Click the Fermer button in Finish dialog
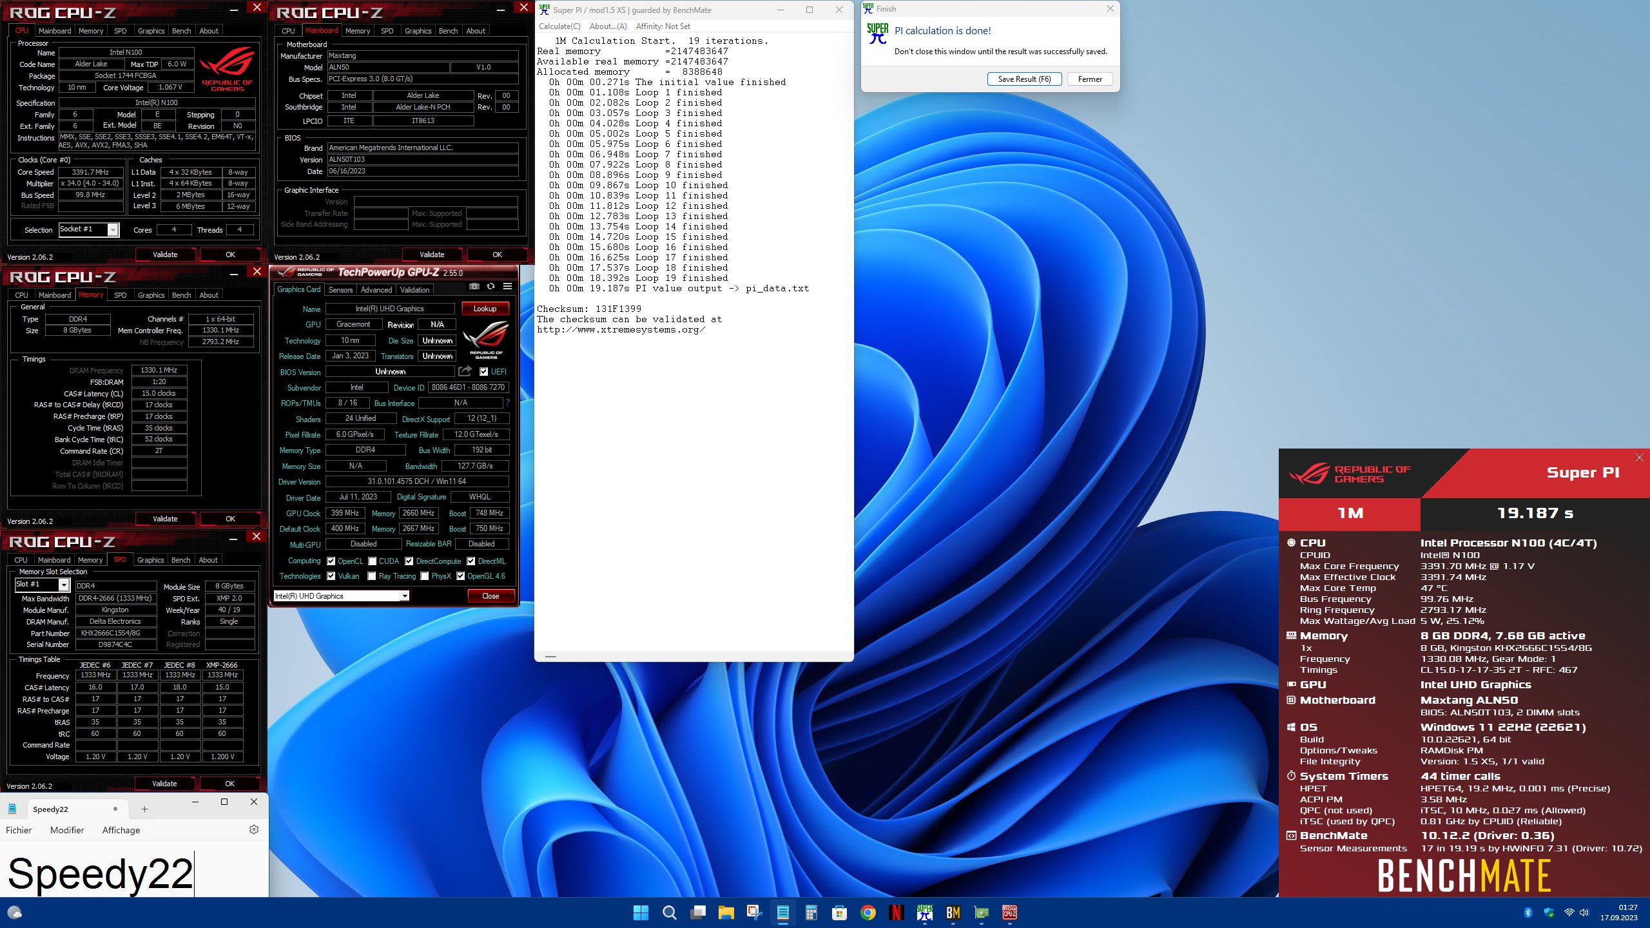1650x928 pixels. 1090,79
